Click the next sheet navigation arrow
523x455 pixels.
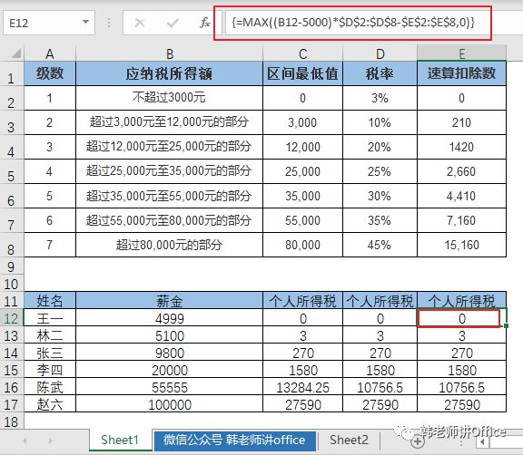click(x=50, y=441)
